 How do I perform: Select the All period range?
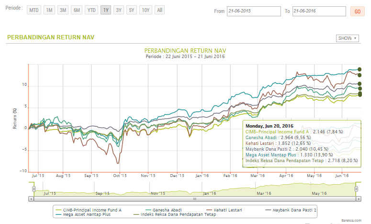point(159,10)
